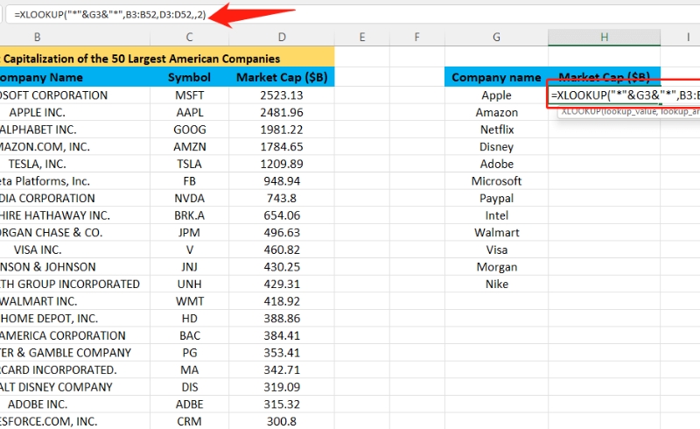
Task: Select the Morgan lookup cell
Action: (496, 267)
